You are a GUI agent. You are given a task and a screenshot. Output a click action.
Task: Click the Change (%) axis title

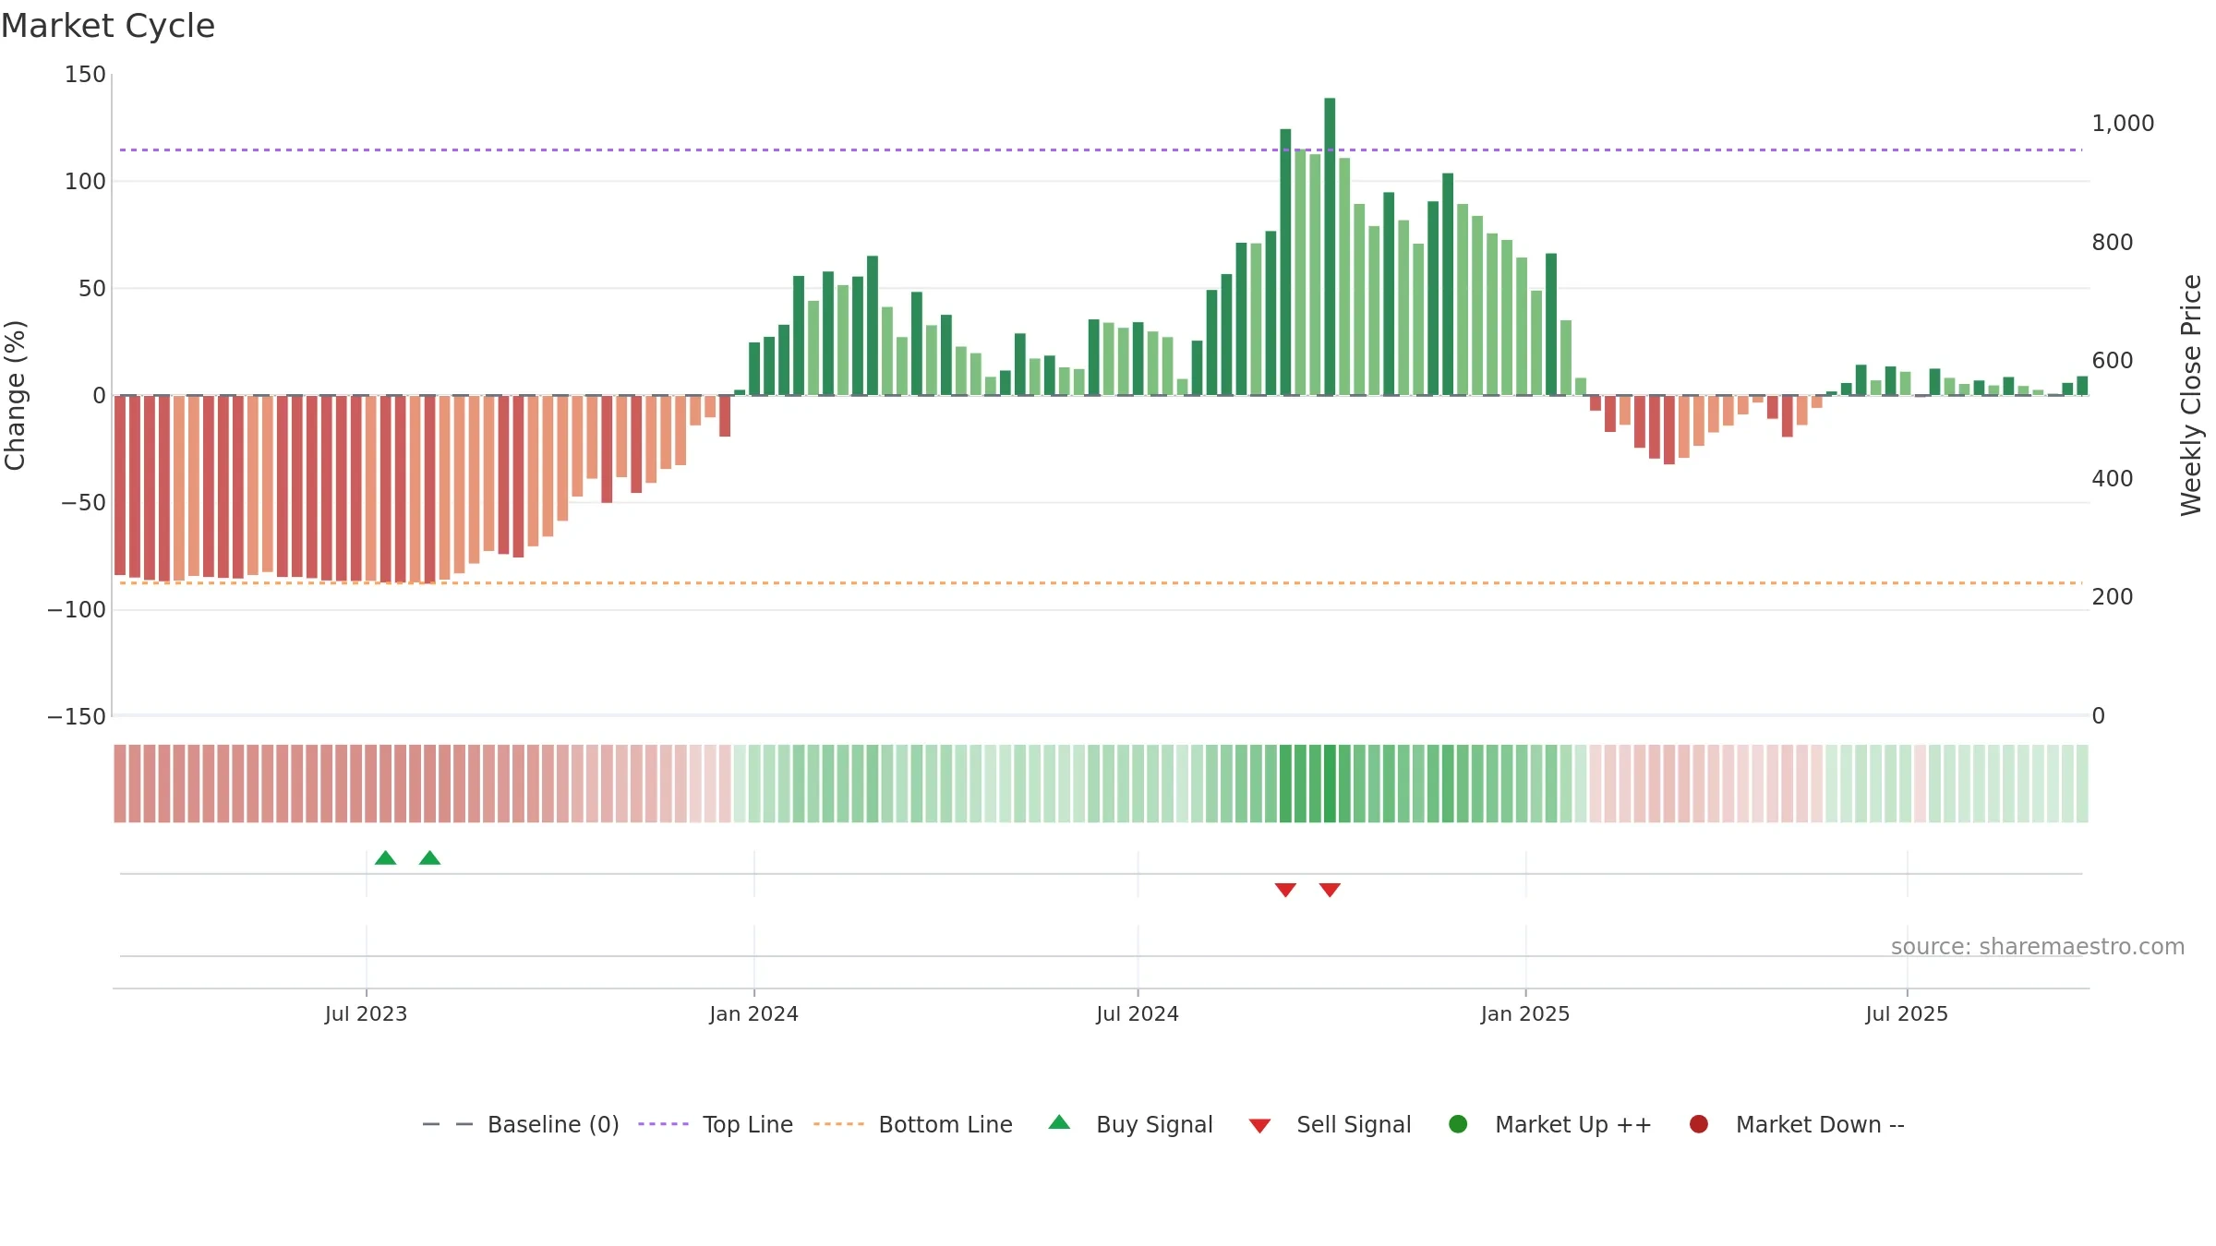pyautogui.click(x=15, y=395)
